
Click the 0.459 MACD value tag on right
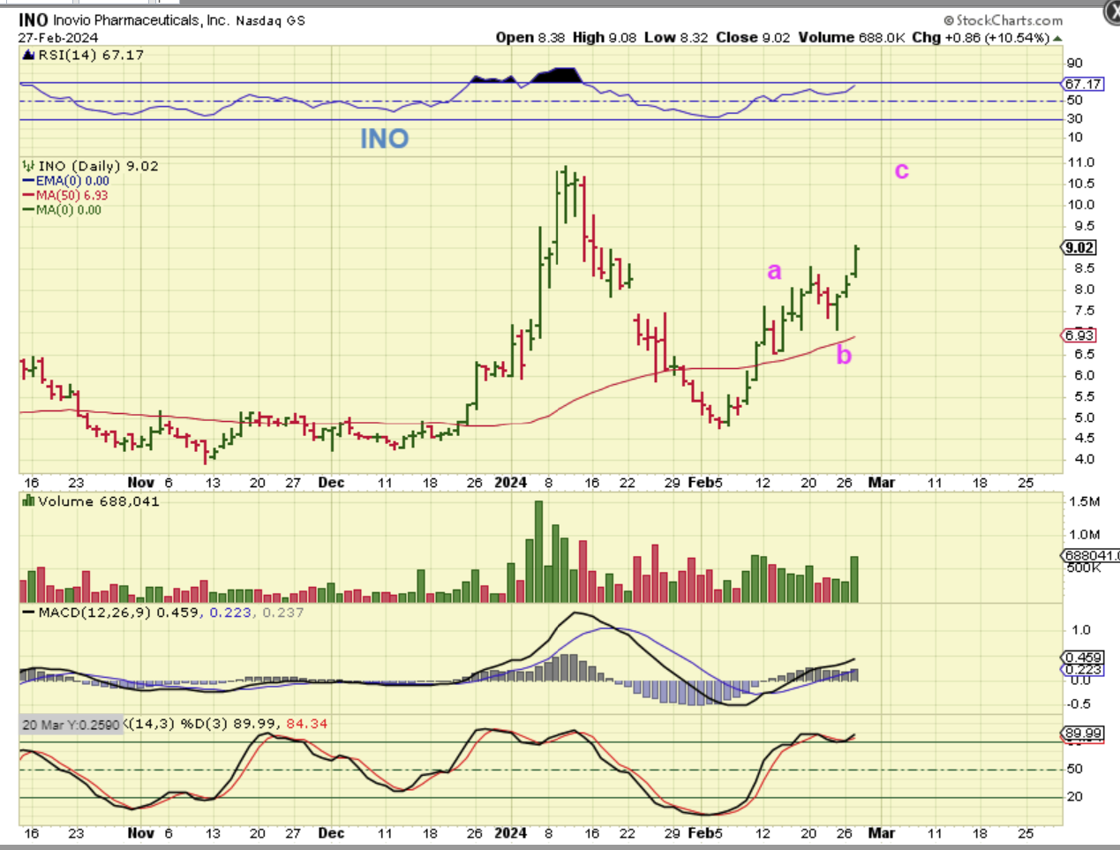pyautogui.click(x=1083, y=658)
